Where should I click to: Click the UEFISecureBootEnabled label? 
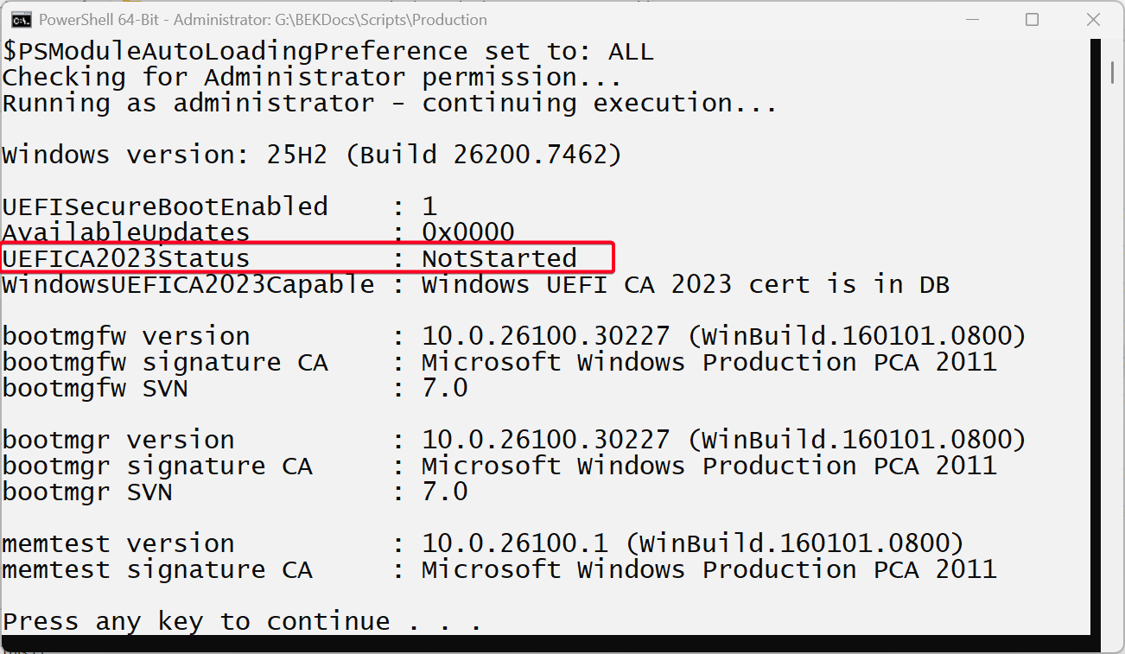pyautogui.click(x=165, y=206)
